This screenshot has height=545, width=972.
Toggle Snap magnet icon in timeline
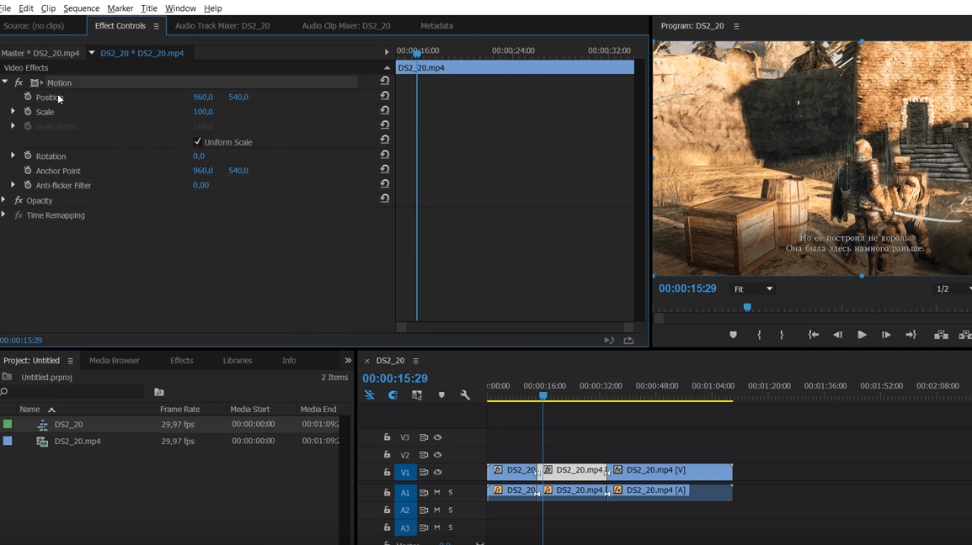point(393,395)
